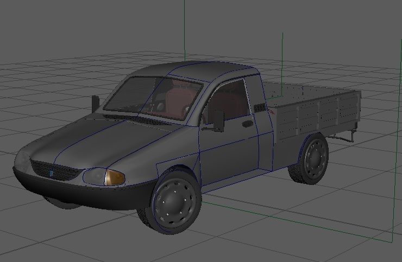Pick the vent behind the cab door

click(x=260, y=108)
